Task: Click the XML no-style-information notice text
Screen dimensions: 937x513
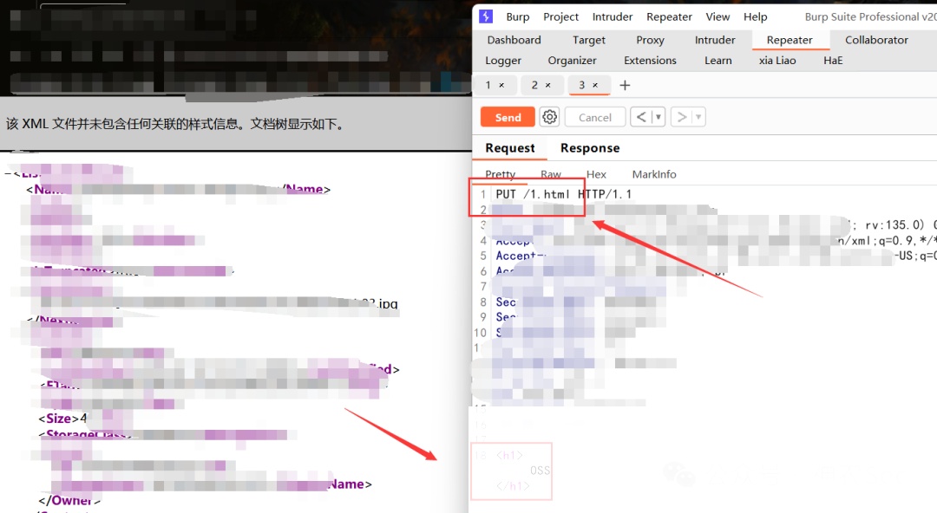Action: click(x=175, y=124)
